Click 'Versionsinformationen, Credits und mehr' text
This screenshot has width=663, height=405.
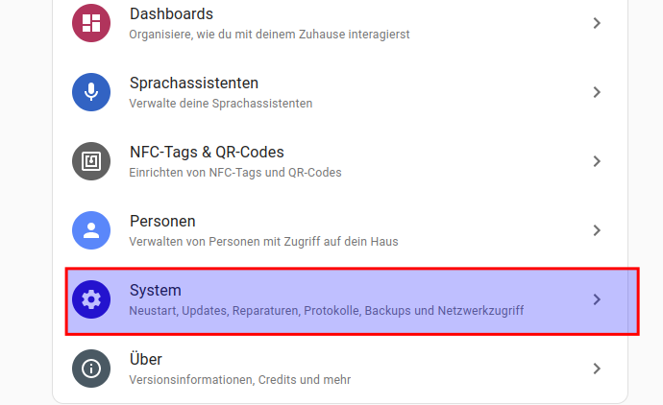point(240,380)
